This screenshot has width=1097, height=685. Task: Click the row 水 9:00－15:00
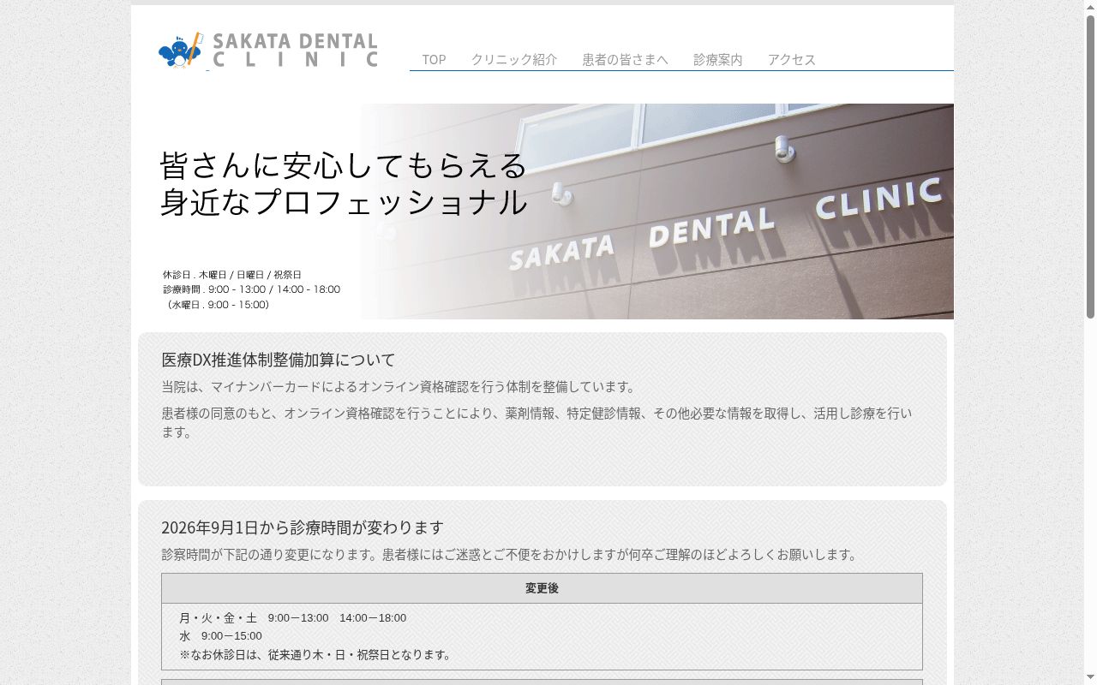click(x=221, y=636)
